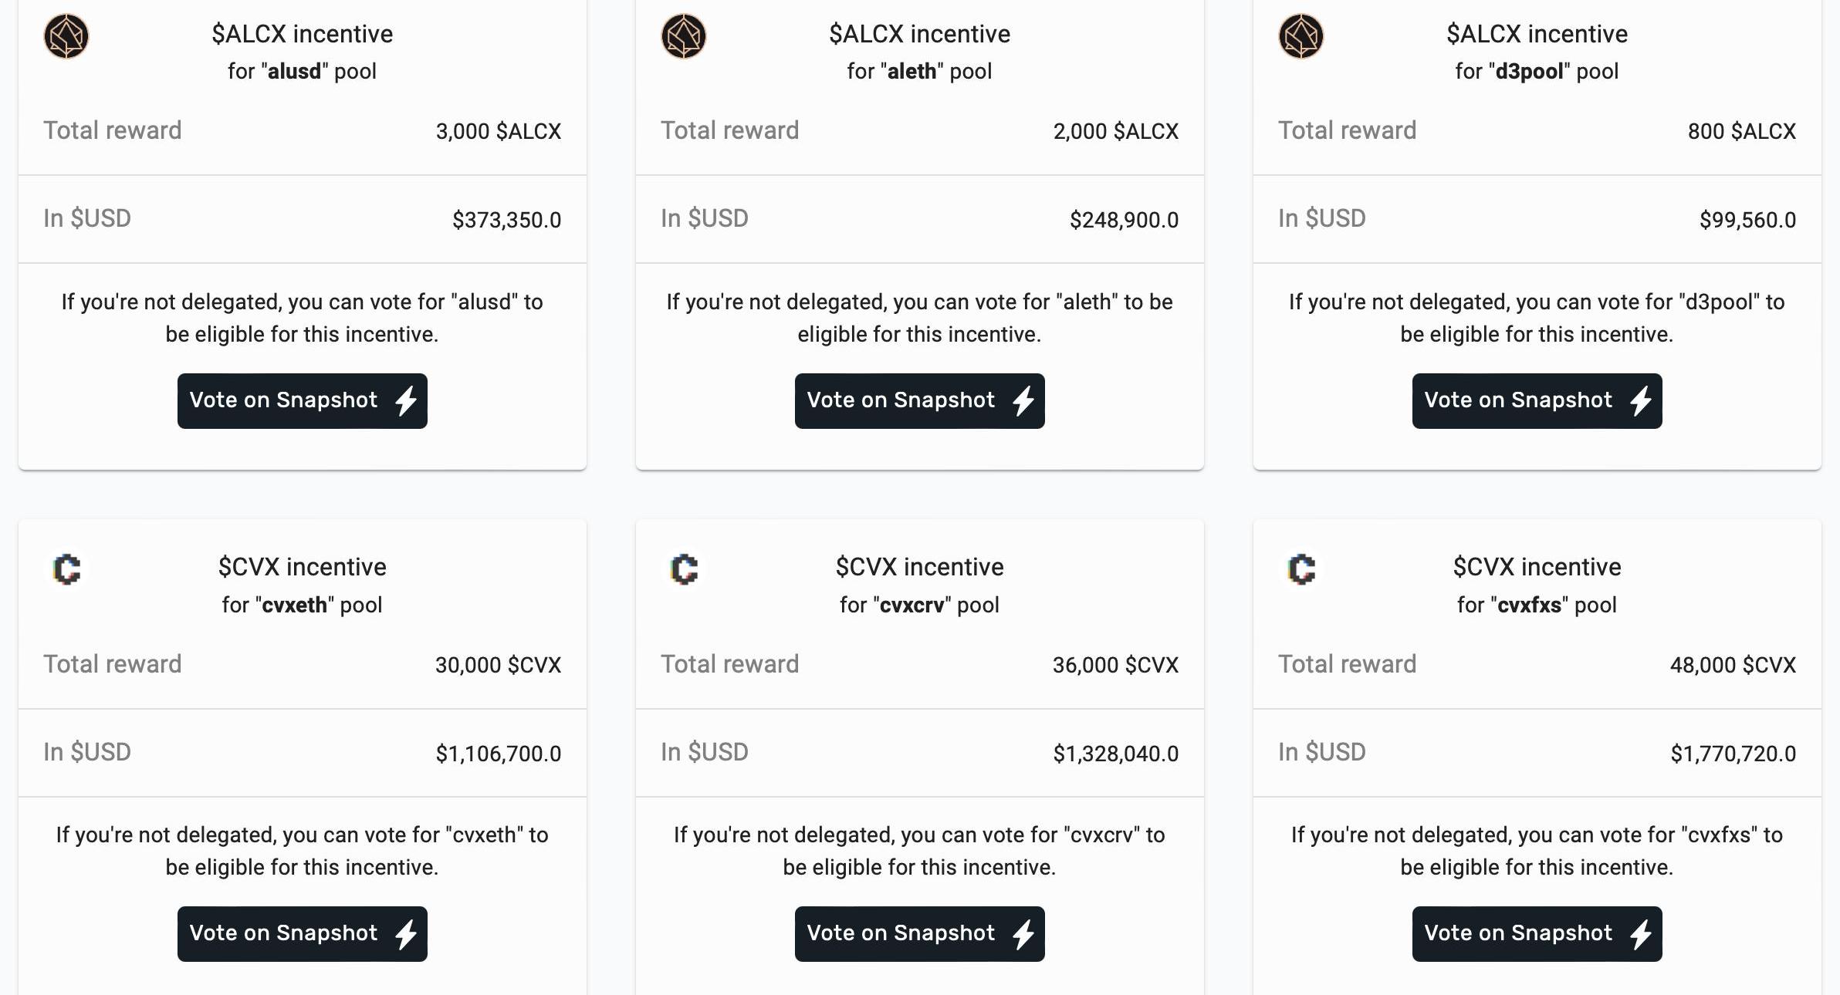
Task: Vote on Snapshot for the d3pool pool
Action: tap(1537, 401)
